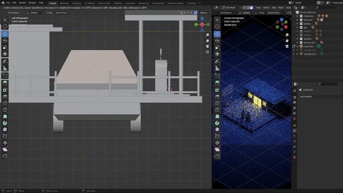Screen dimensions: 343x193
Task: Expand the Collection row in outliner
Action: (x=297, y=16)
